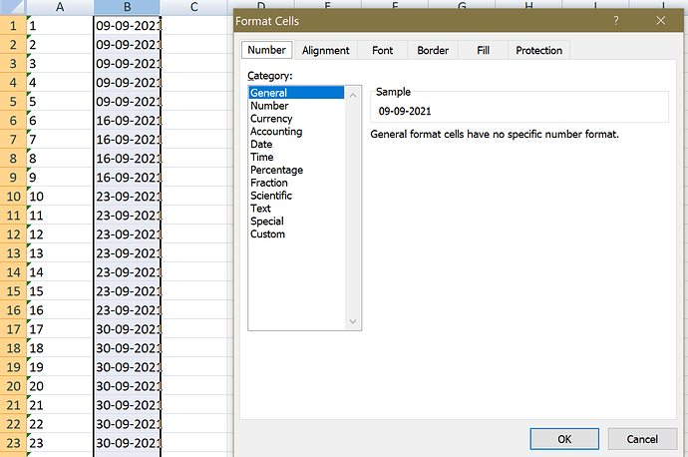The image size is (688, 457).
Task: Open the Border tab
Action: pyautogui.click(x=433, y=51)
